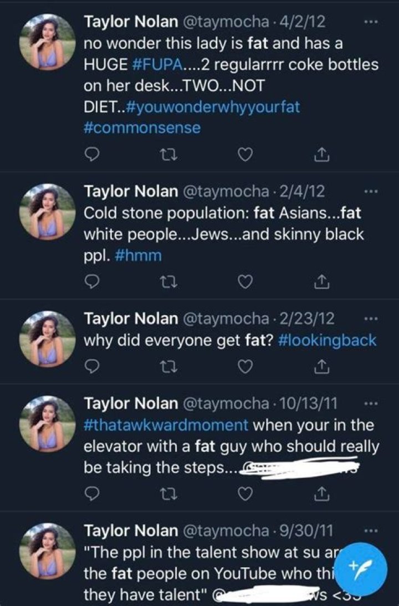Open more options on the 2/4/12 tweet

click(x=370, y=192)
